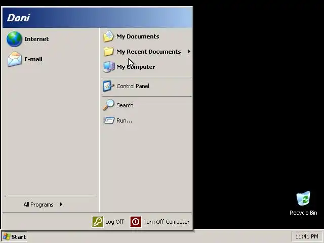
Task: Open My Documents folder icon
Action: [x=108, y=36]
